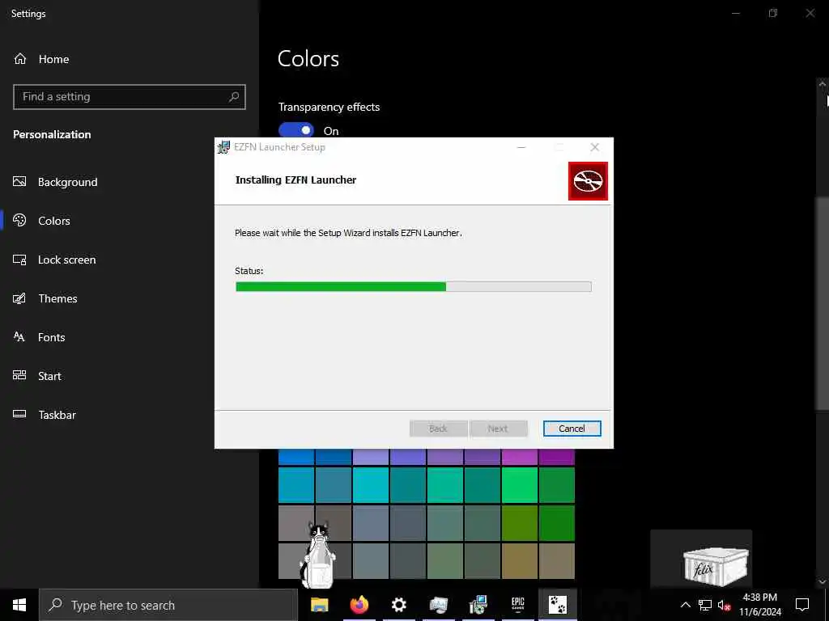Pick the bright green accent color swatch
The width and height of the screenshot is (829, 621).
519,485
